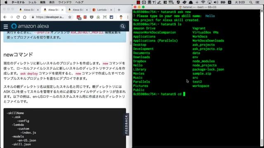Click the volume menu bar icon

tap(216, 2)
